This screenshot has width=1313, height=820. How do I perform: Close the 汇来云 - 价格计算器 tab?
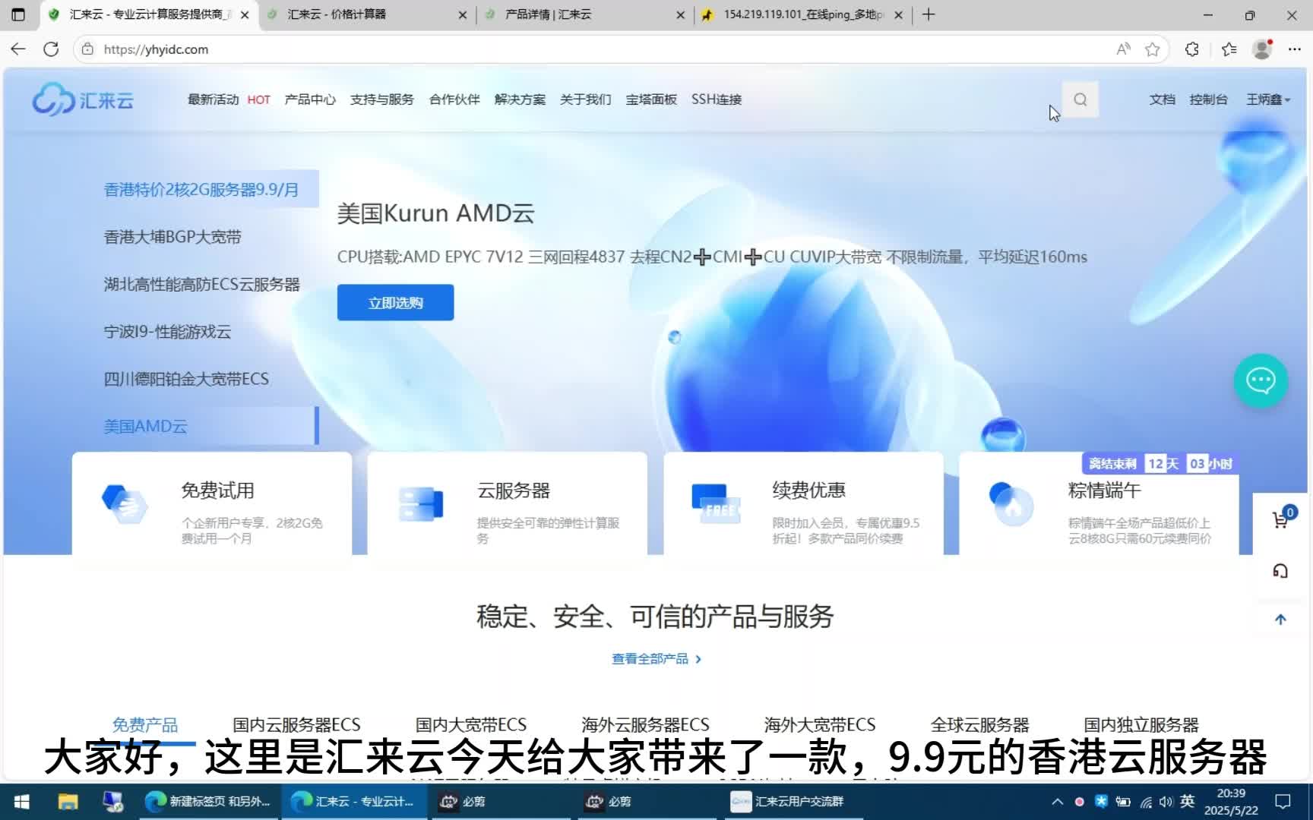coord(463,14)
